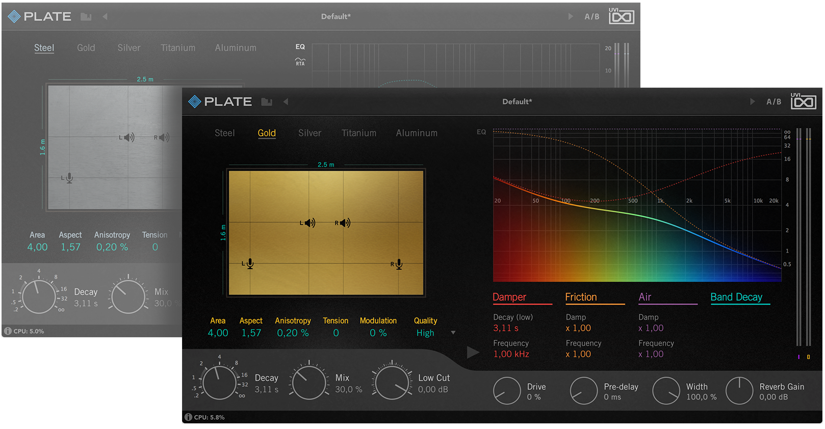The width and height of the screenshot is (825, 429).
Task: Select left microphone on steel plate
Action: [x=67, y=178]
